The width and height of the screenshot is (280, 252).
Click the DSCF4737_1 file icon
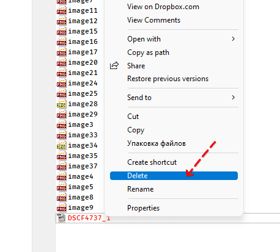tap(61, 218)
